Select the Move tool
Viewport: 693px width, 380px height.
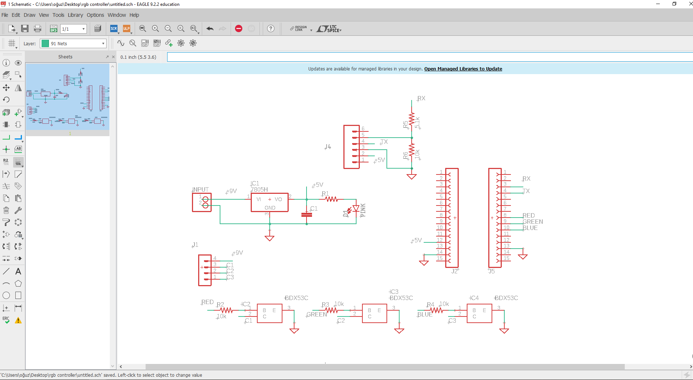(x=6, y=88)
